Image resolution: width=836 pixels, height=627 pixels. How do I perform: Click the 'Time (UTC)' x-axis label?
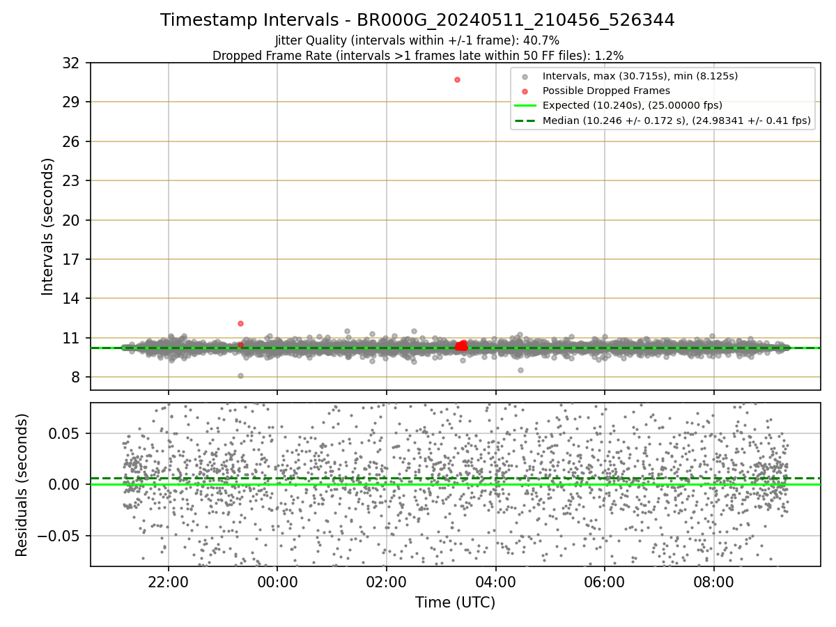click(x=455, y=603)
